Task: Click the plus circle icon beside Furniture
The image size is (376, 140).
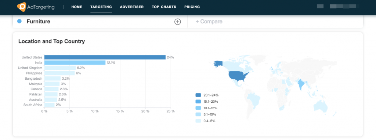Action: 177,22
